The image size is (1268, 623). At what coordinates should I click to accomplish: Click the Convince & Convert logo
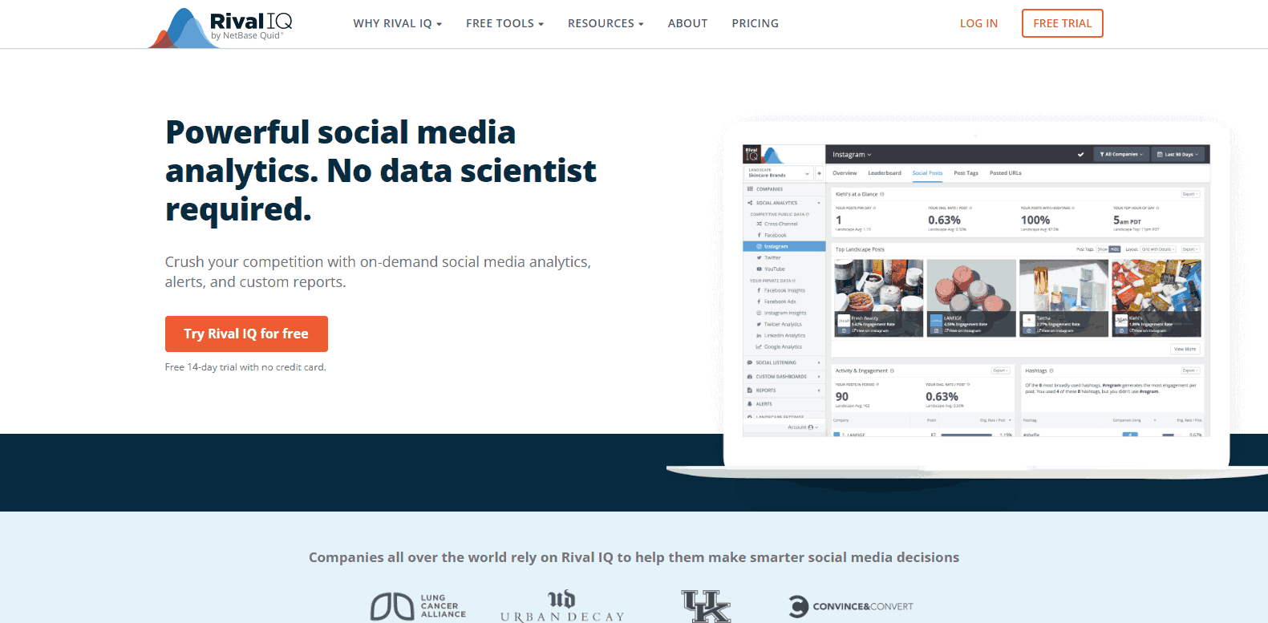[851, 606]
